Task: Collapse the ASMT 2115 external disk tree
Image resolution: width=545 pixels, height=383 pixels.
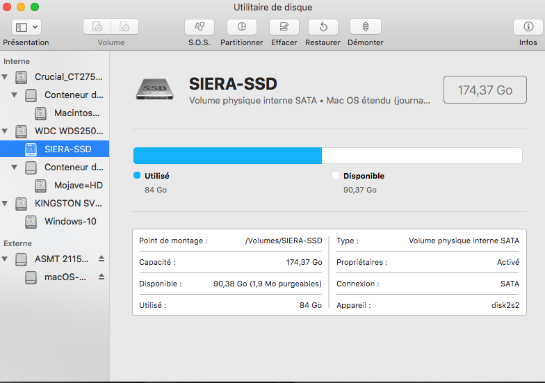Action: click(5, 259)
